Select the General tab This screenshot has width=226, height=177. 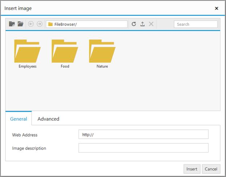(18, 119)
